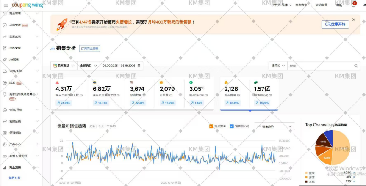Expand the 订购/配送 sidebar section chevron
Screen dimensions: 366x186
[x=37, y=71]
